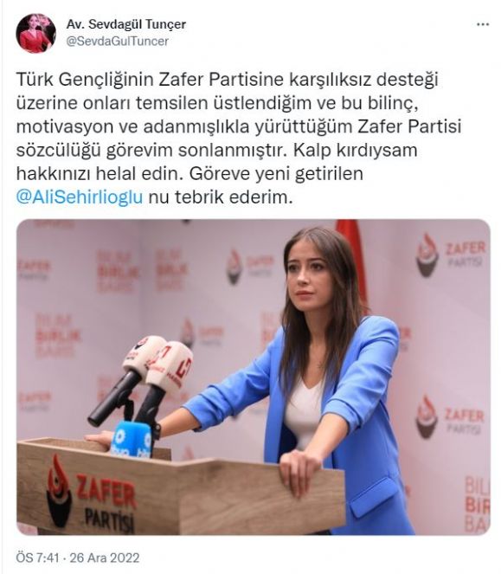The image size is (501, 574).
Task: Click the phrase 'nu tebrik ederim' in tweet
Action: 221,197
